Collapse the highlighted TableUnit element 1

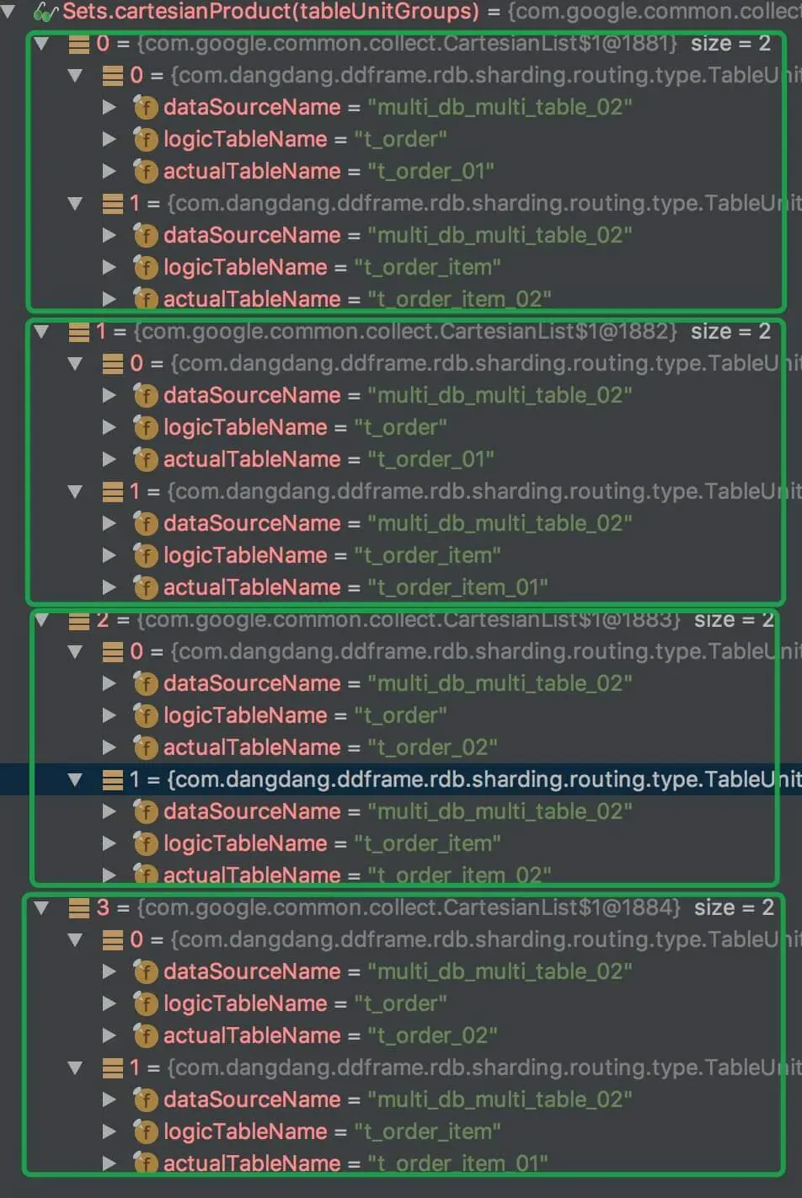(x=75, y=780)
